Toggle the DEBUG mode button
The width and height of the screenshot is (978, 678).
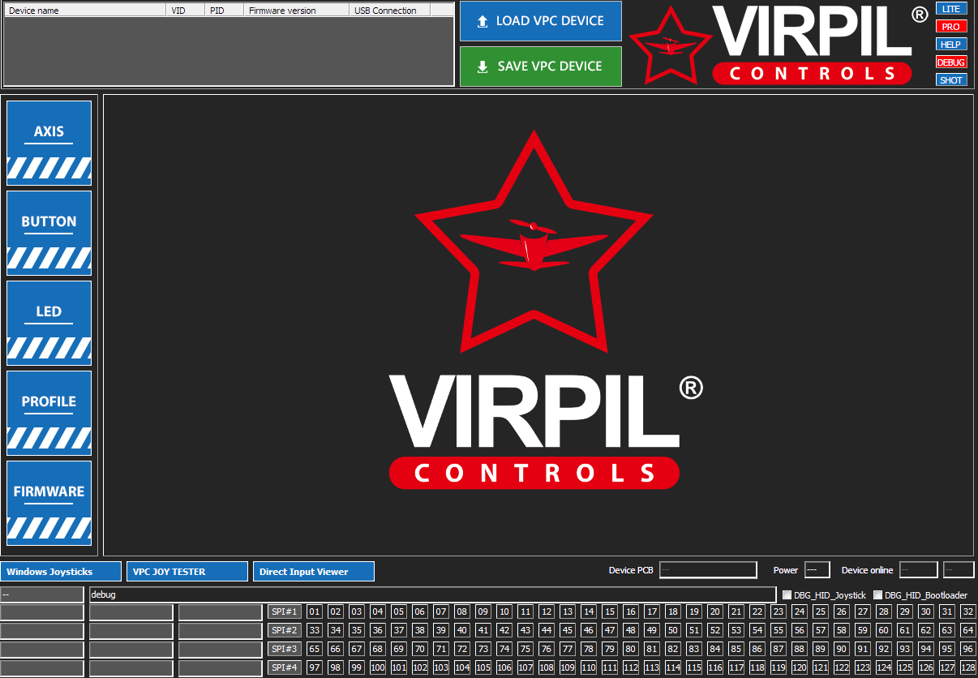(951, 62)
